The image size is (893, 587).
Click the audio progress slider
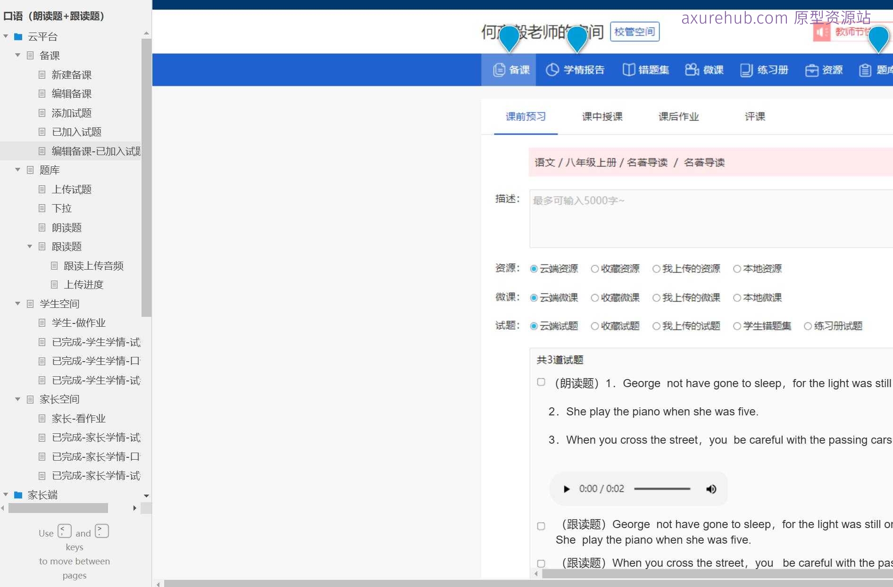(x=662, y=489)
